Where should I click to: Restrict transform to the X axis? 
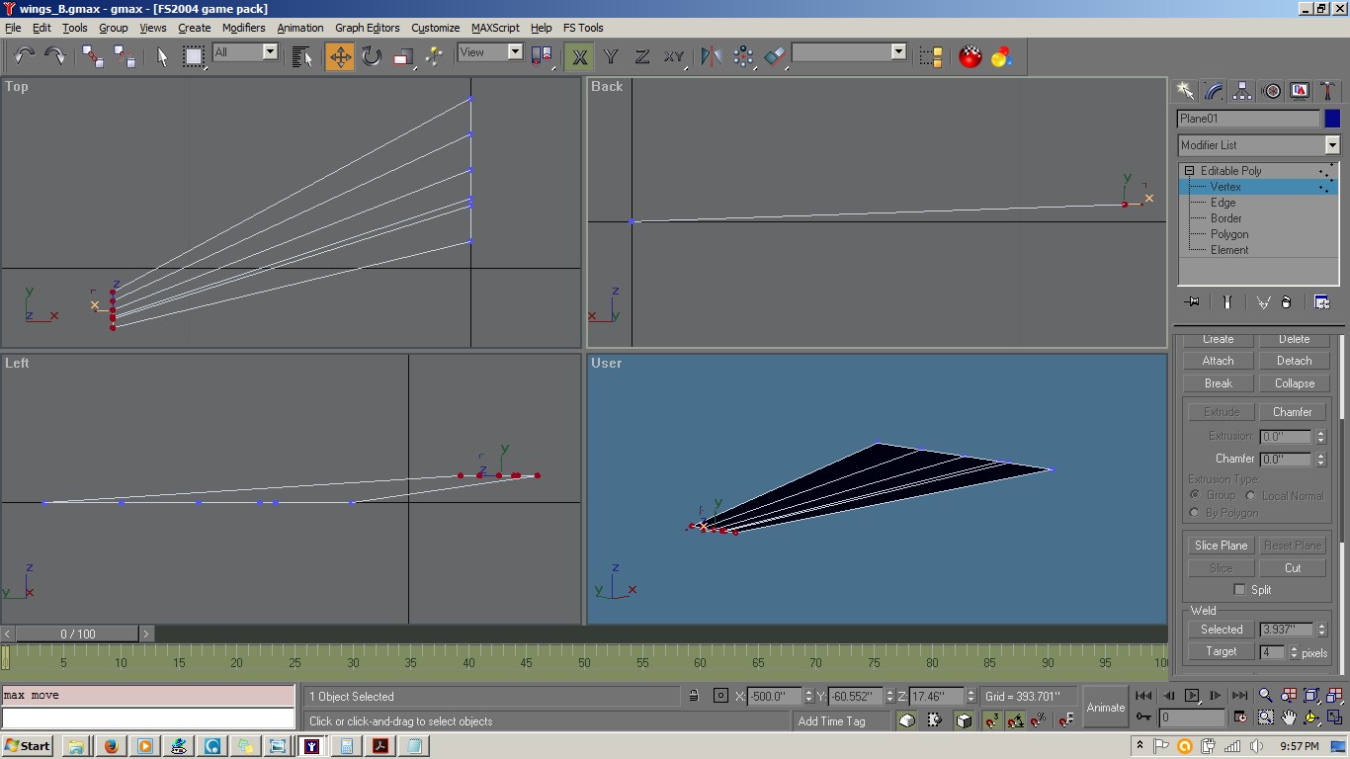click(x=579, y=56)
